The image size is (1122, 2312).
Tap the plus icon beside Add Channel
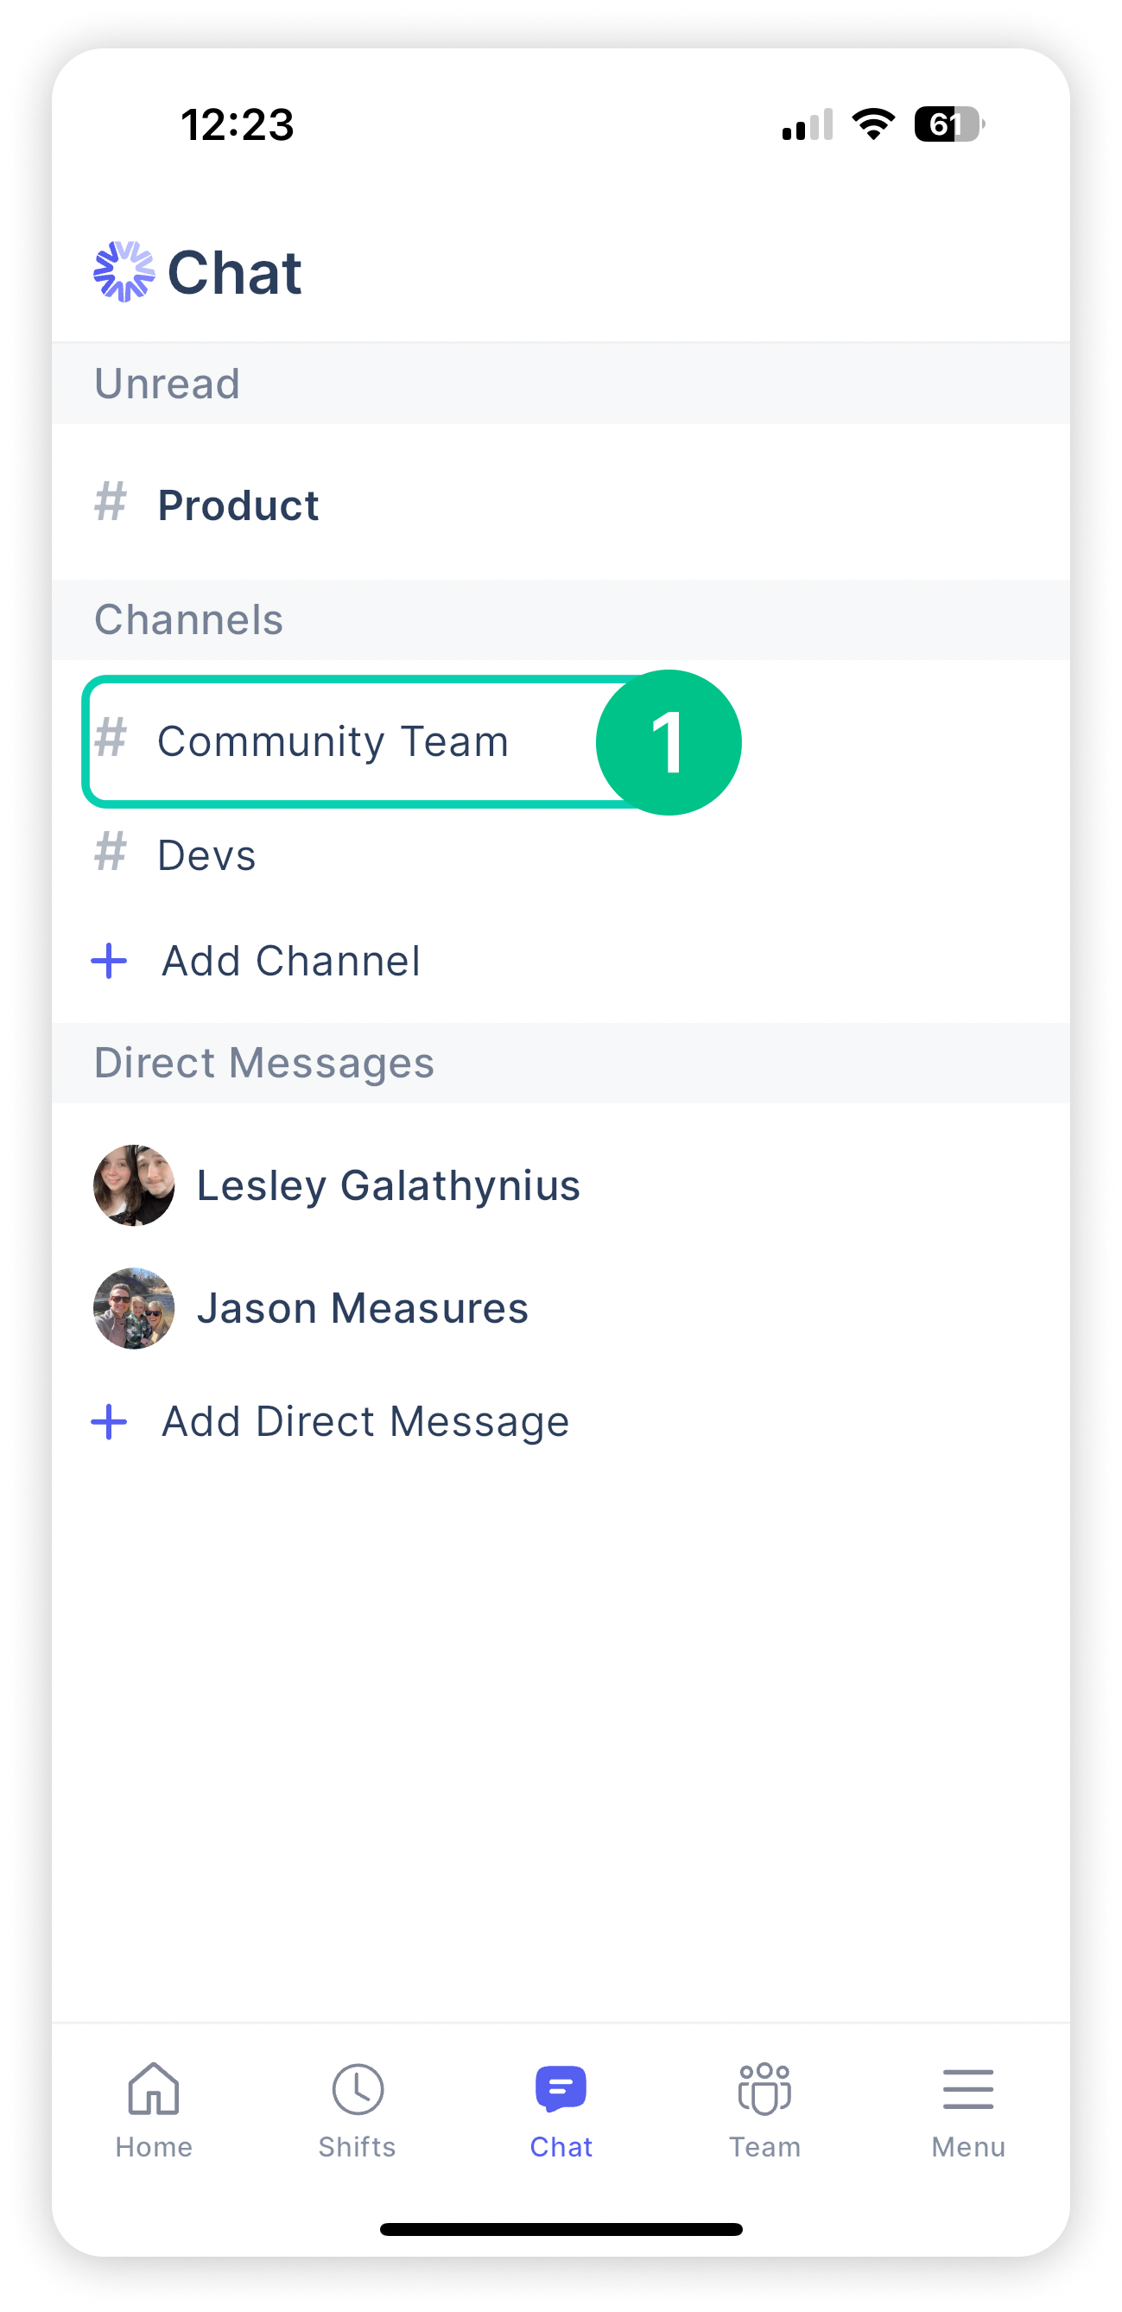point(110,962)
